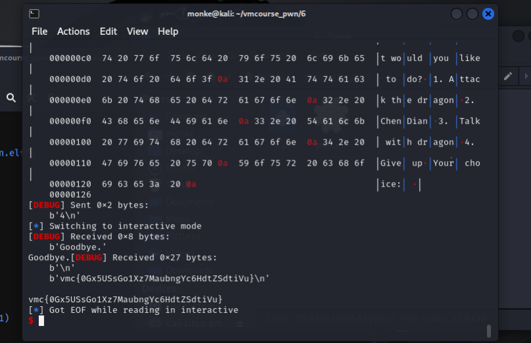This screenshot has width=531, height=343.
Task: Close the terminal with the blue X button
Action: click(x=488, y=14)
